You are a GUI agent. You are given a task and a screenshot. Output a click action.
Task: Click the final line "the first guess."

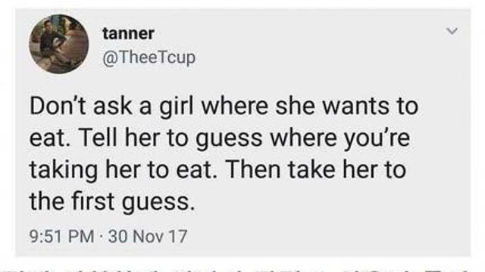click(x=113, y=202)
